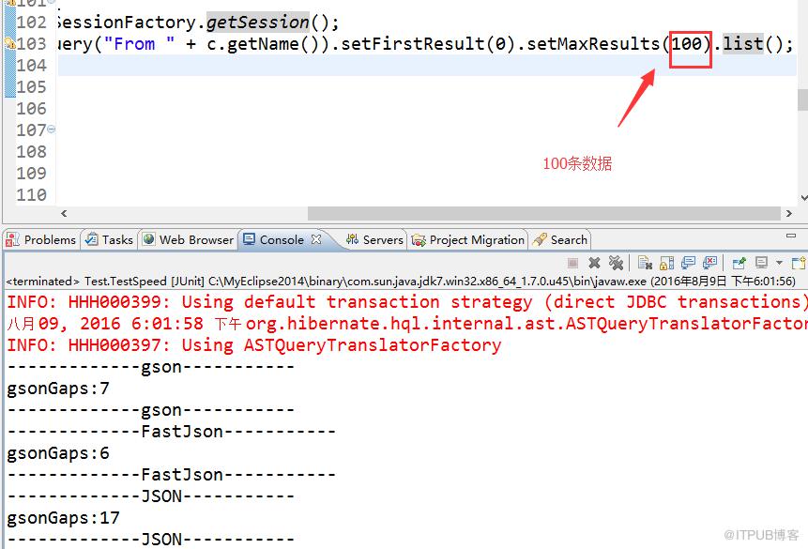Open the Display Selected Console dropdown arrow
The image size is (808, 549).
pyautogui.click(x=779, y=264)
